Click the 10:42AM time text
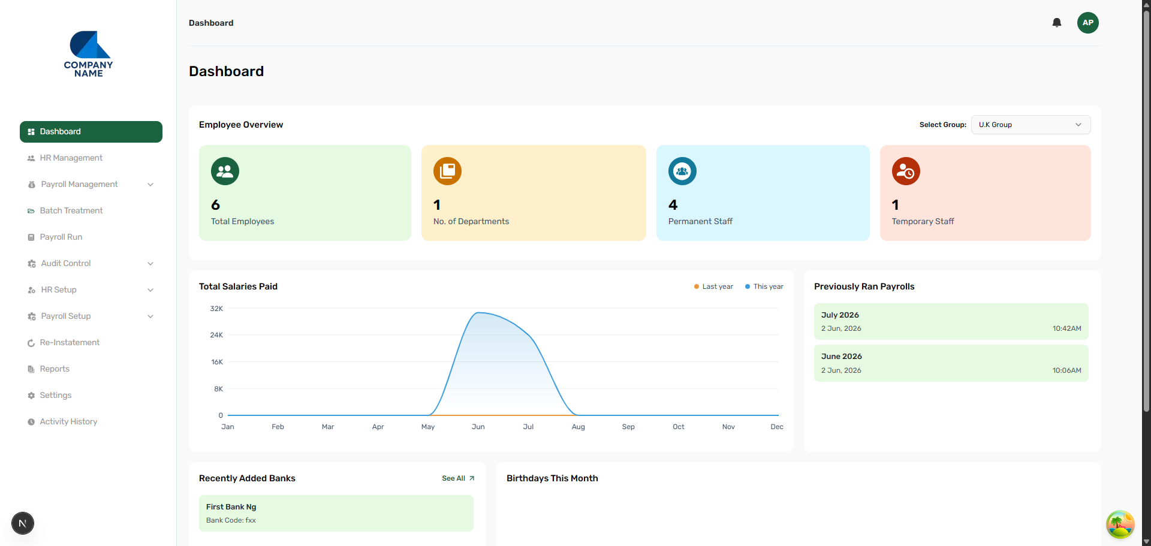Image resolution: width=1151 pixels, height=546 pixels. click(x=1066, y=328)
